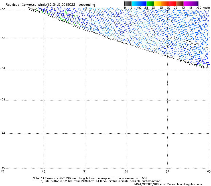Click the word 'descending' in the title
The height and width of the screenshot is (186, 211).
tap(87, 5)
